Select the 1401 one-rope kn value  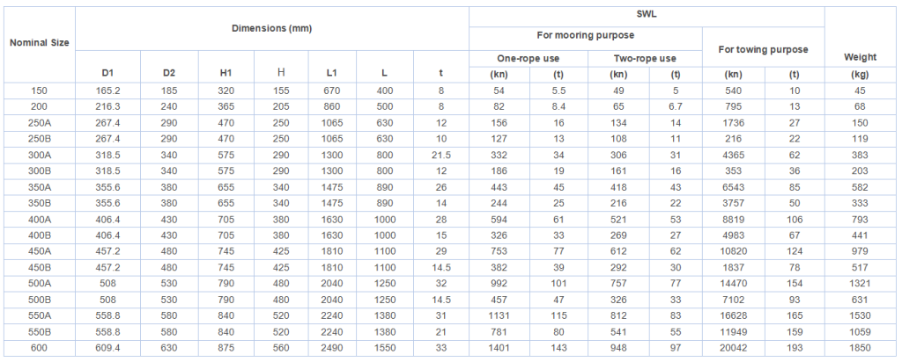point(499,348)
